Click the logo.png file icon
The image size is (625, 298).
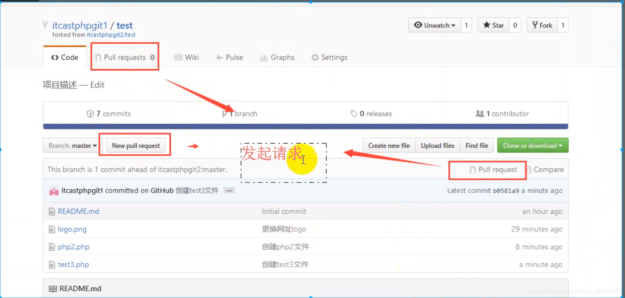click(x=52, y=229)
